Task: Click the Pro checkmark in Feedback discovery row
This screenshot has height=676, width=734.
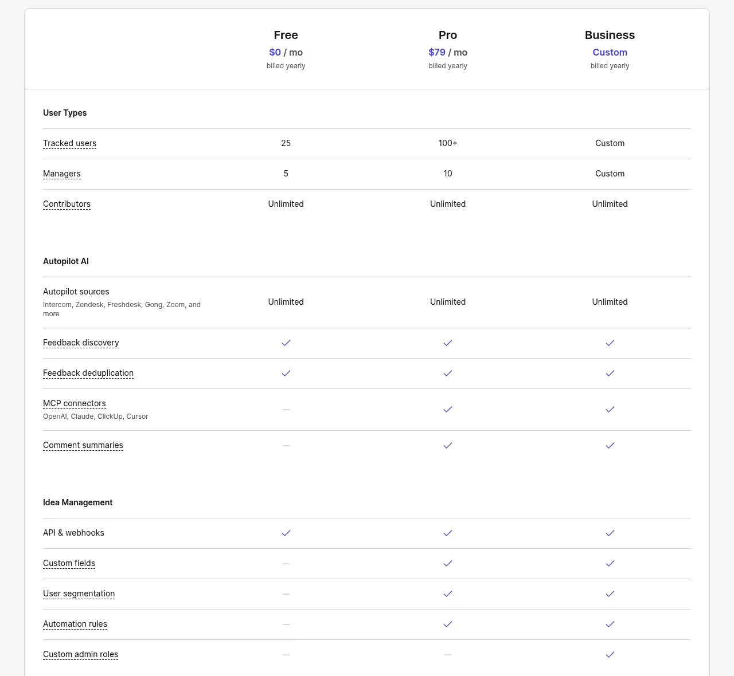Action: (x=448, y=343)
